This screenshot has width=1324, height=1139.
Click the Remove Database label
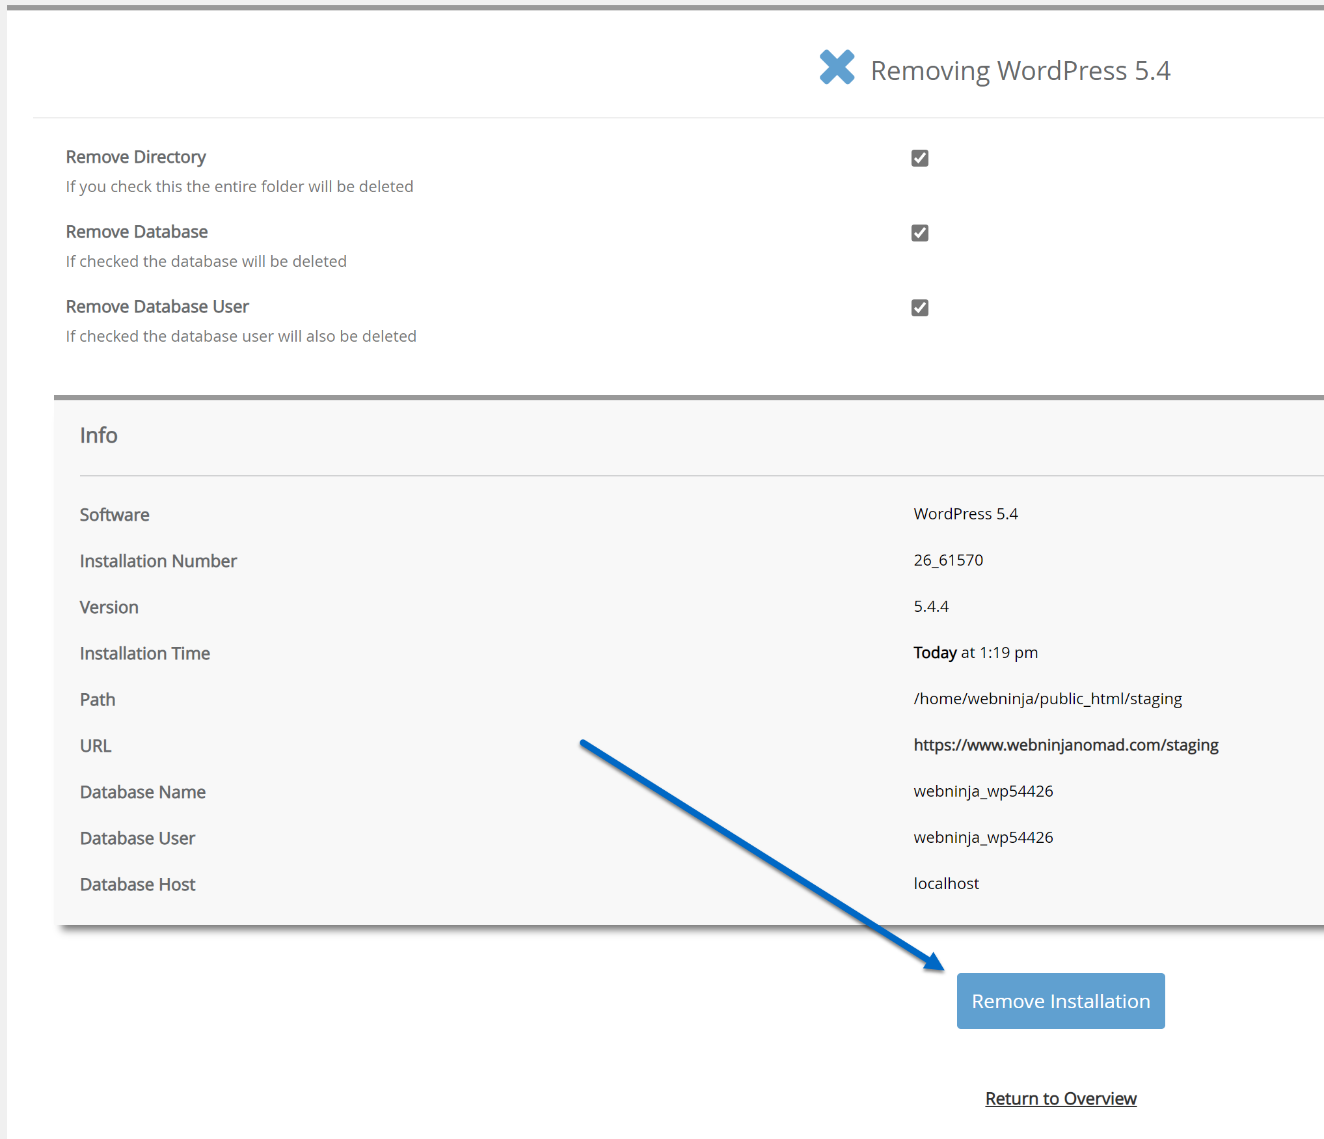click(x=137, y=232)
